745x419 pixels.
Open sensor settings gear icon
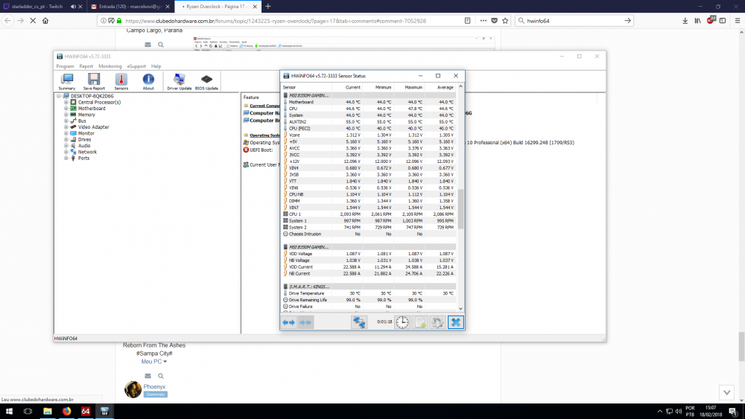[438, 322]
